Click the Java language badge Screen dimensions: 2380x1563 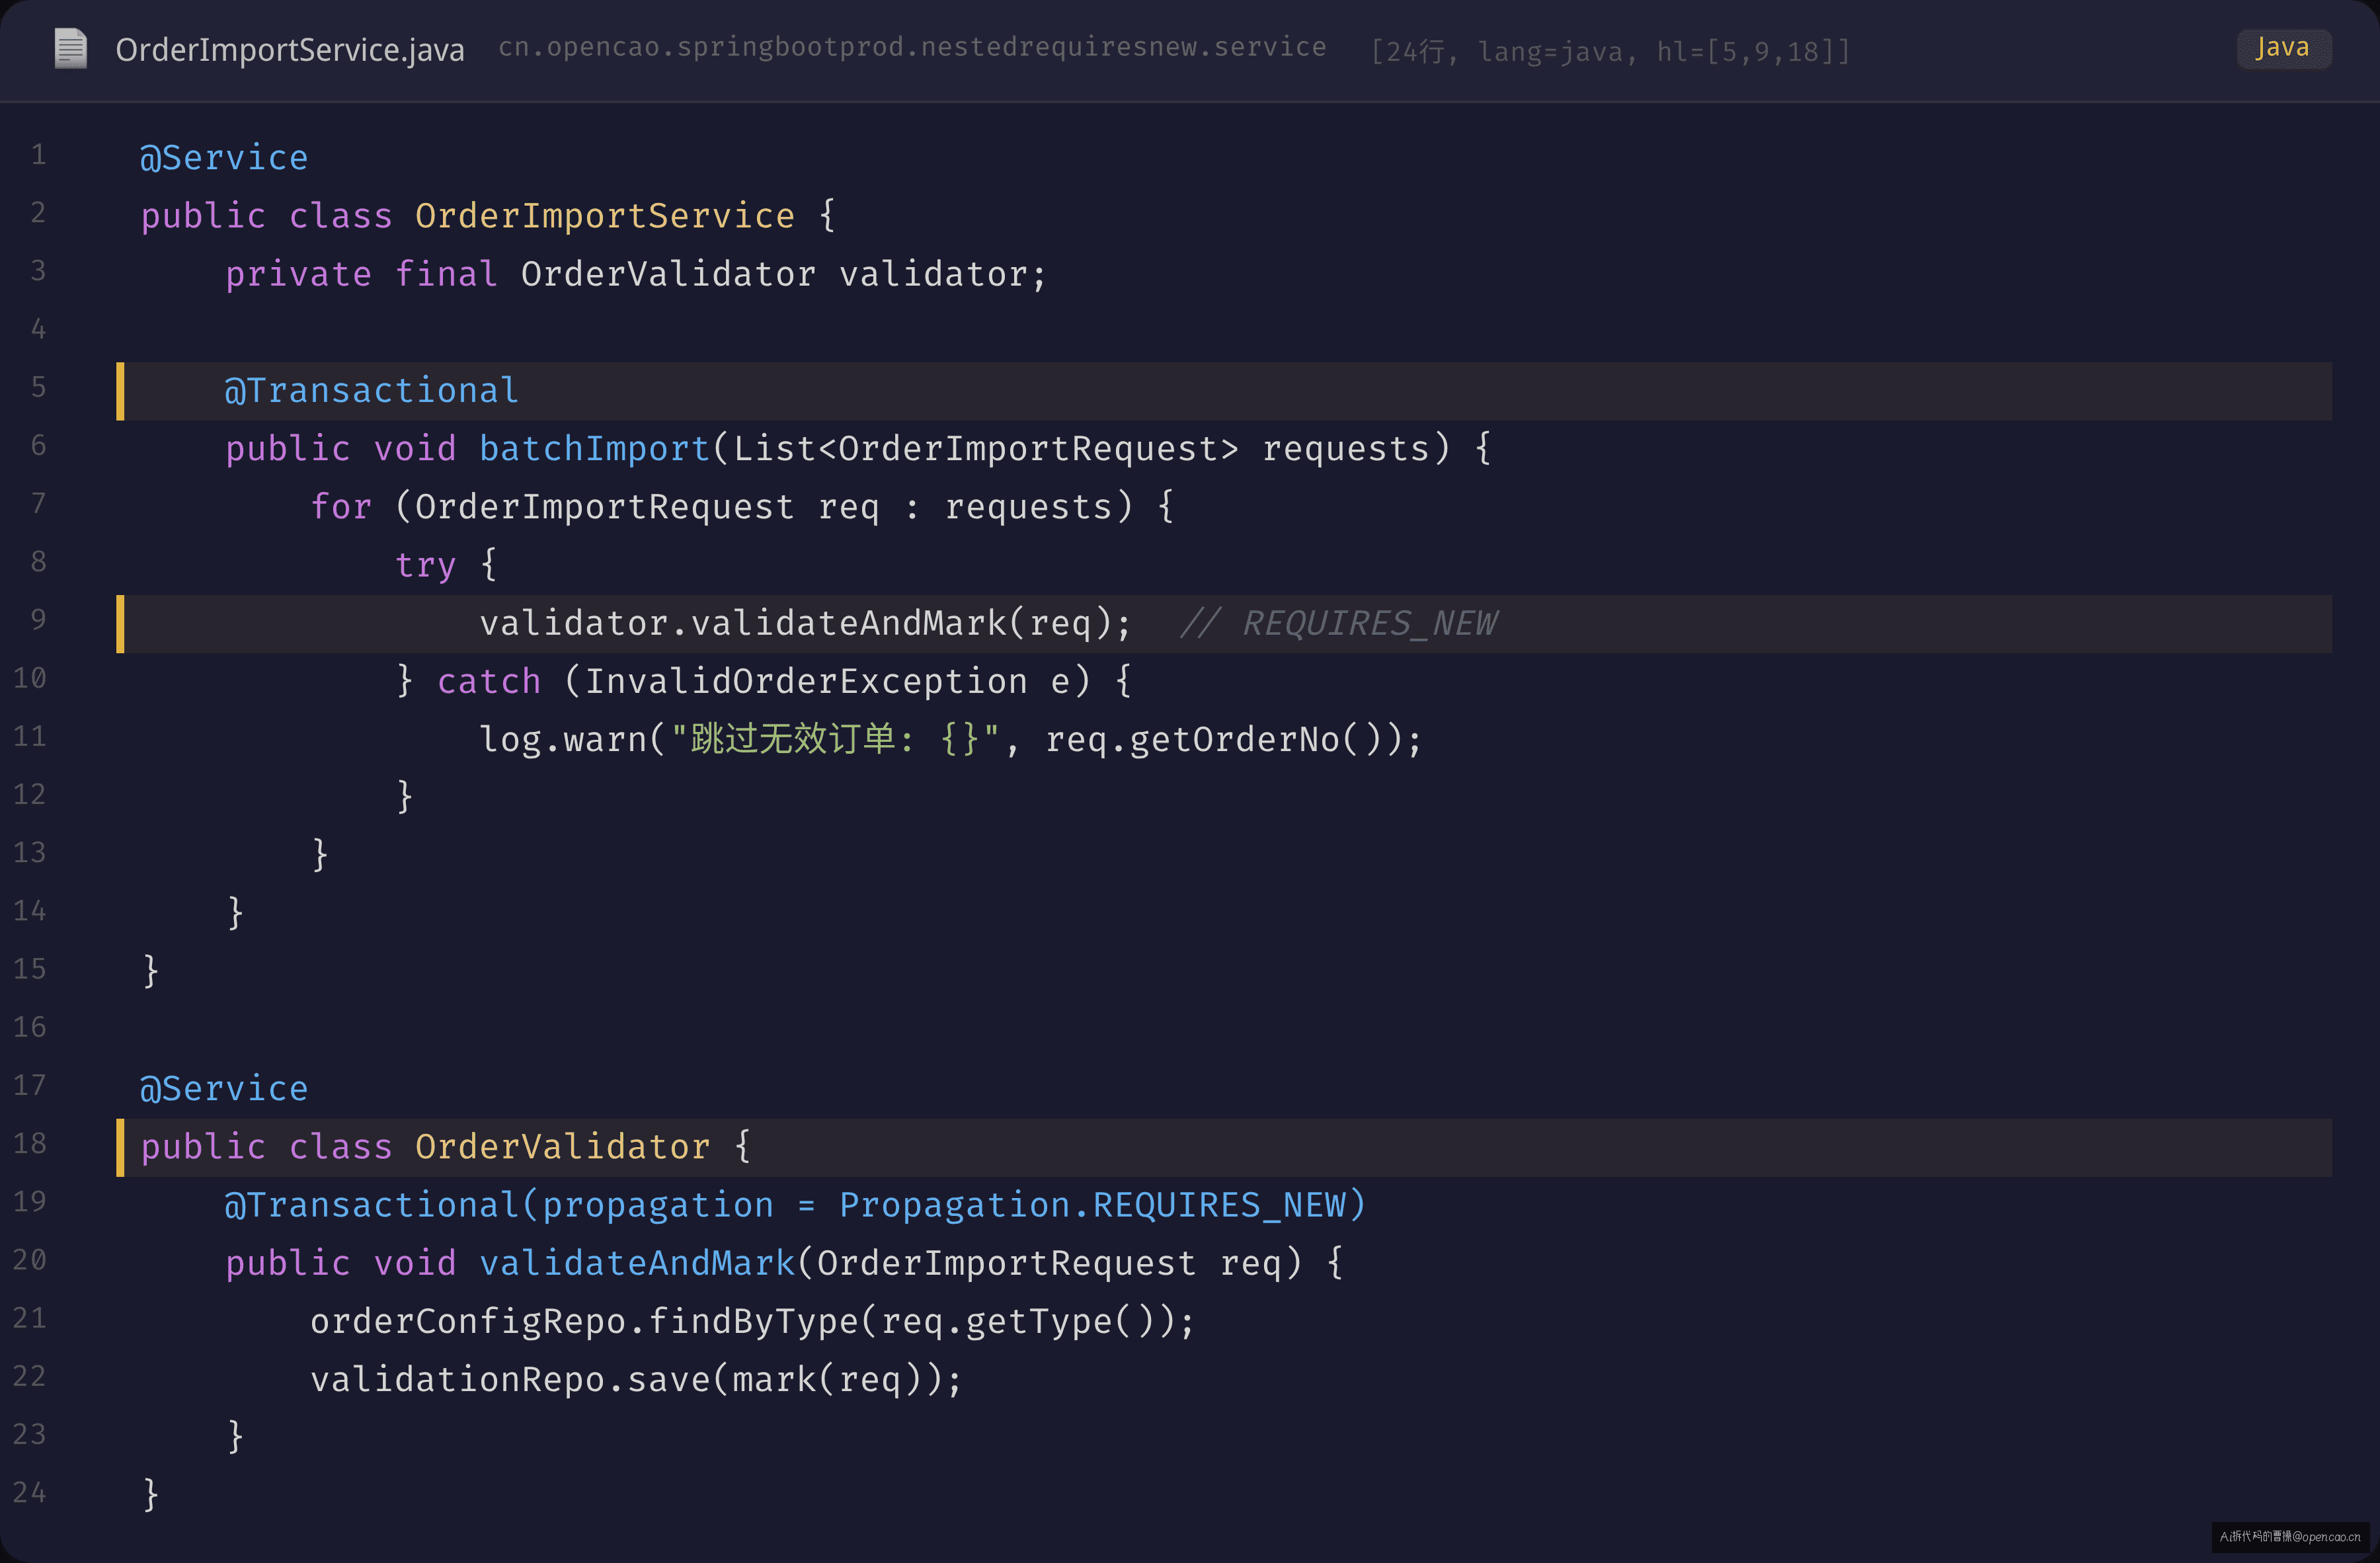(2283, 48)
